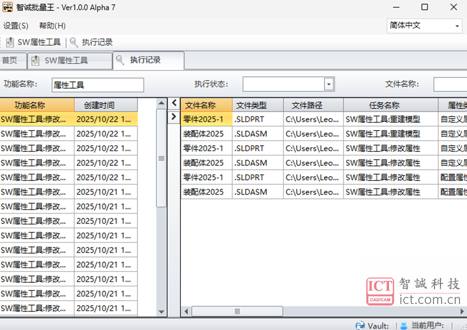This screenshot has width=467, height=330.
Task: Switch to the 执行记录 tab
Action: click(145, 60)
